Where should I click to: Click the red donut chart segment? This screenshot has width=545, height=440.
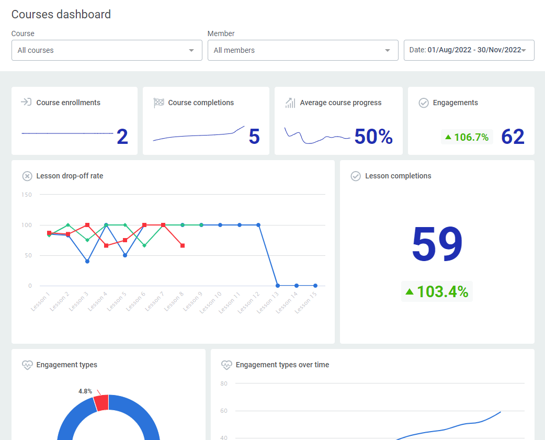pyautogui.click(x=101, y=402)
